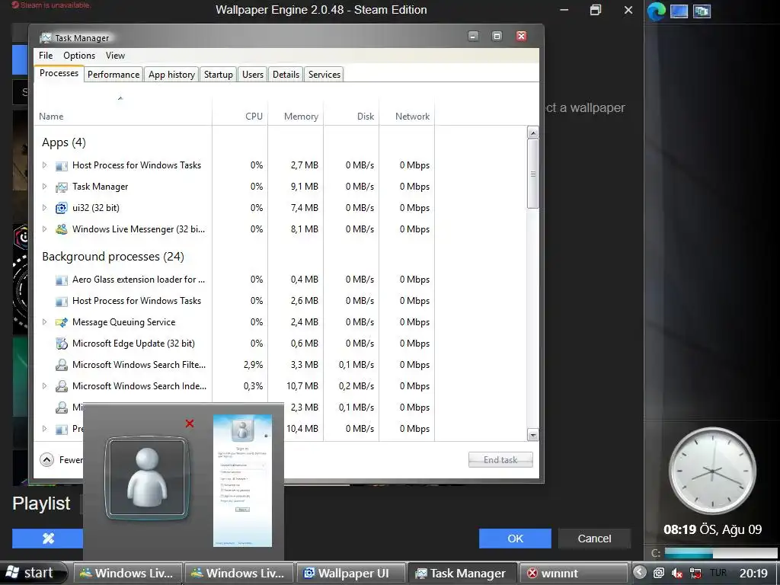Click the Microsoft Windows Search Filter icon
This screenshot has width=780, height=585.
61,365
